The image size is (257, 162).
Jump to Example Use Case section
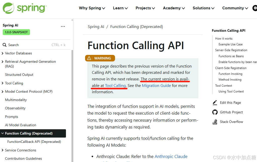[231, 44]
